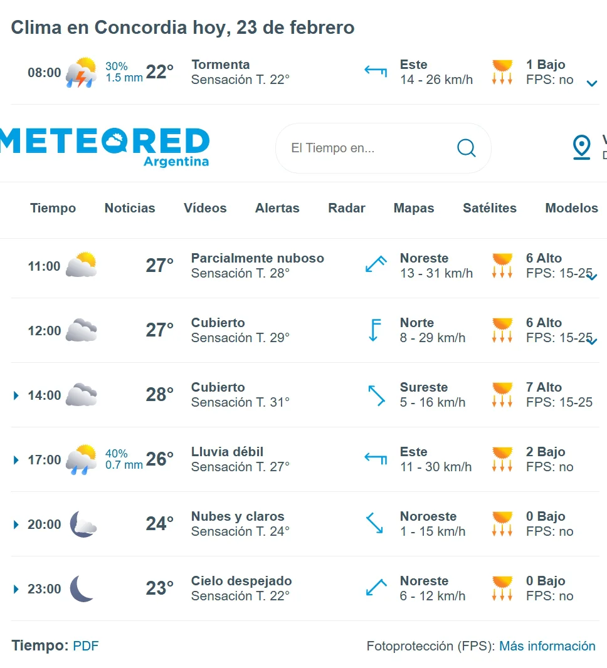Click the location pin icon
This screenshot has width=607, height=668.
[x=581, y=147]
